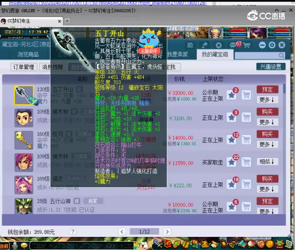The height and width of the screenshot is (250, 295).
Task: Open 相似 dropdown on 11599.00 row
Action: click(267, 161)
